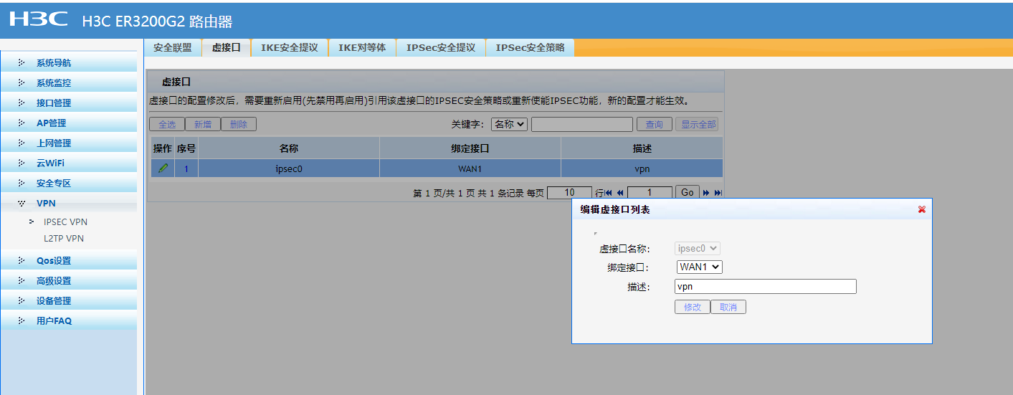Close the 编辑虚接口列表 dialog with red X

pyautogui.click(x=922, y=209)
